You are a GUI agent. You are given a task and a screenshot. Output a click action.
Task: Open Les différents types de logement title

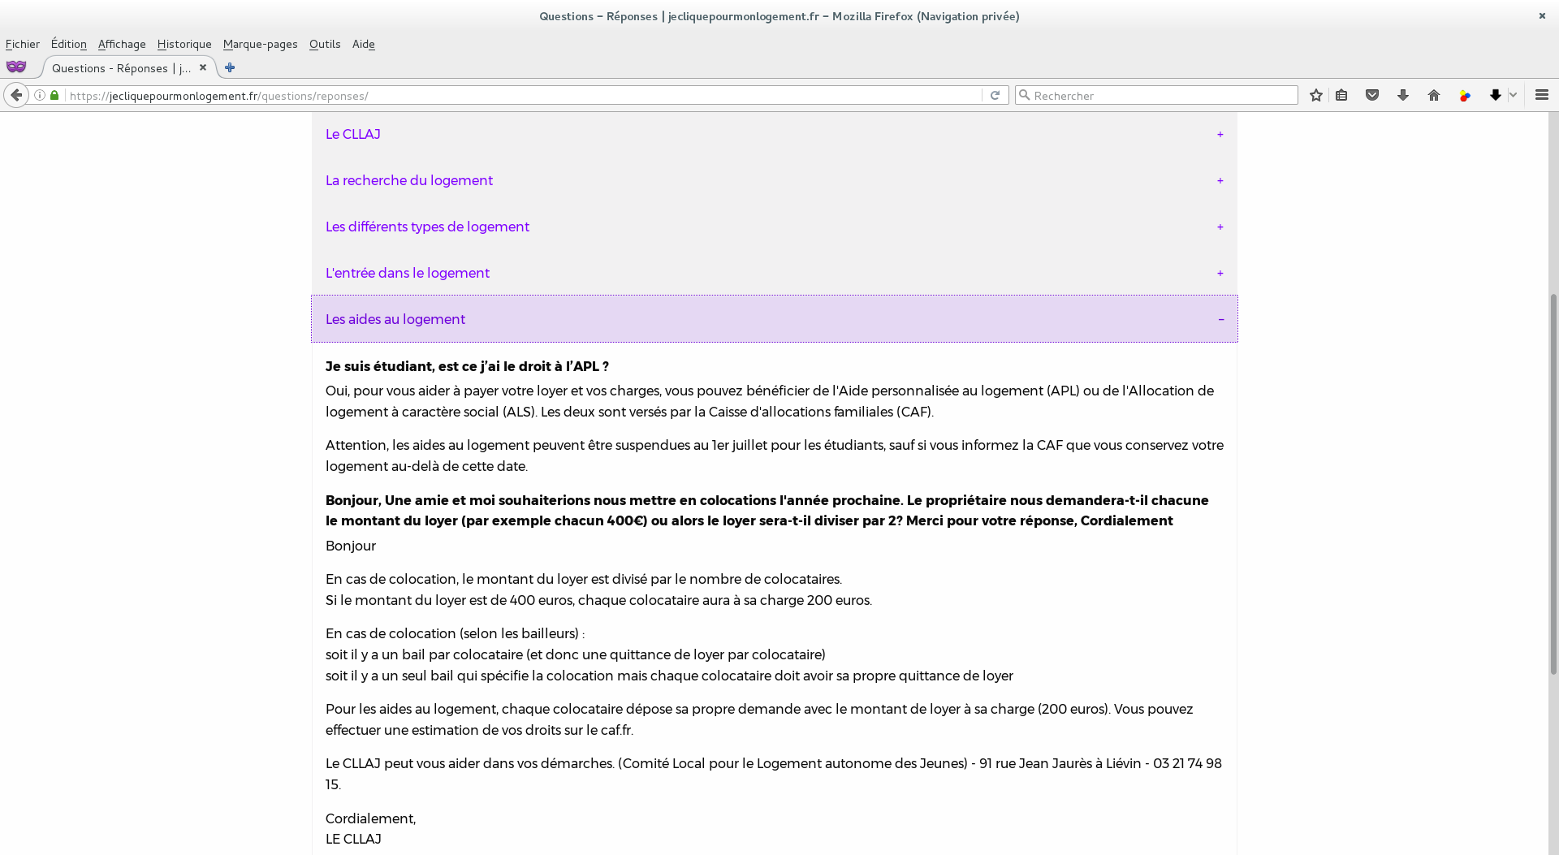coord(427,227)
